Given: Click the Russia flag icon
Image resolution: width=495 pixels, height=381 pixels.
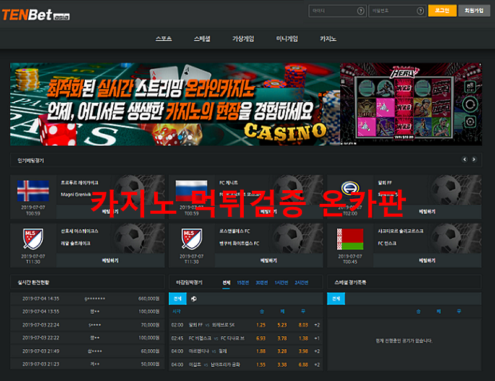Looking at the screenshot, I should pos(191,191).
